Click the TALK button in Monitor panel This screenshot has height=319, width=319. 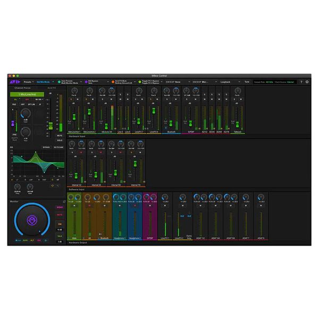pyautogui.click(x=60, y=236)
